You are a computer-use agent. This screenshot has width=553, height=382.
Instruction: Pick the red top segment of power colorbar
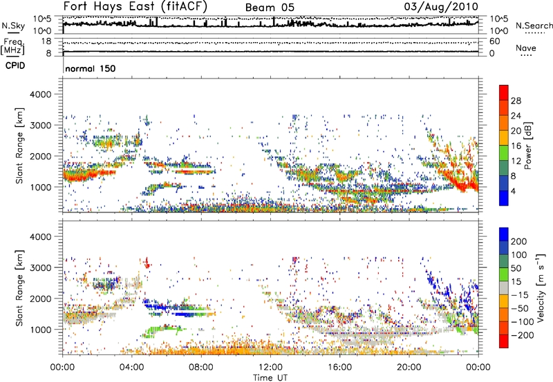tap(504, 92)
